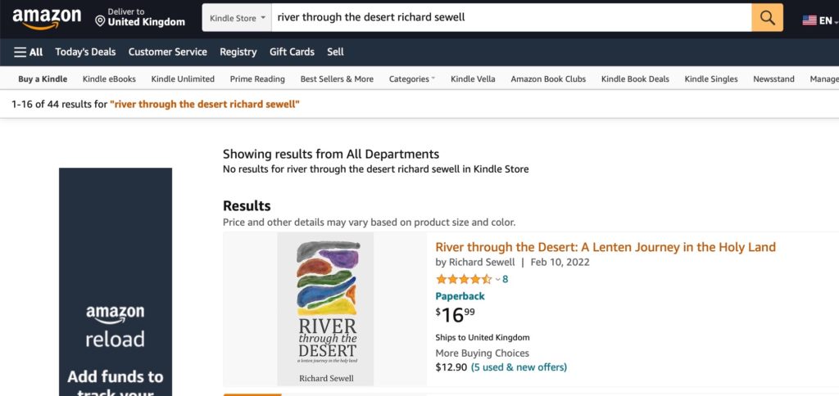Open the Best Sellers & More tab
The width and height of the screenshot is (839, 396).
coord(337,79)
